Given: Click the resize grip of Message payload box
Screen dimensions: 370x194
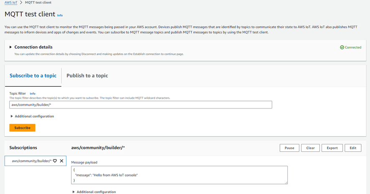Looking at the screenshot, I should coord(286,183).
